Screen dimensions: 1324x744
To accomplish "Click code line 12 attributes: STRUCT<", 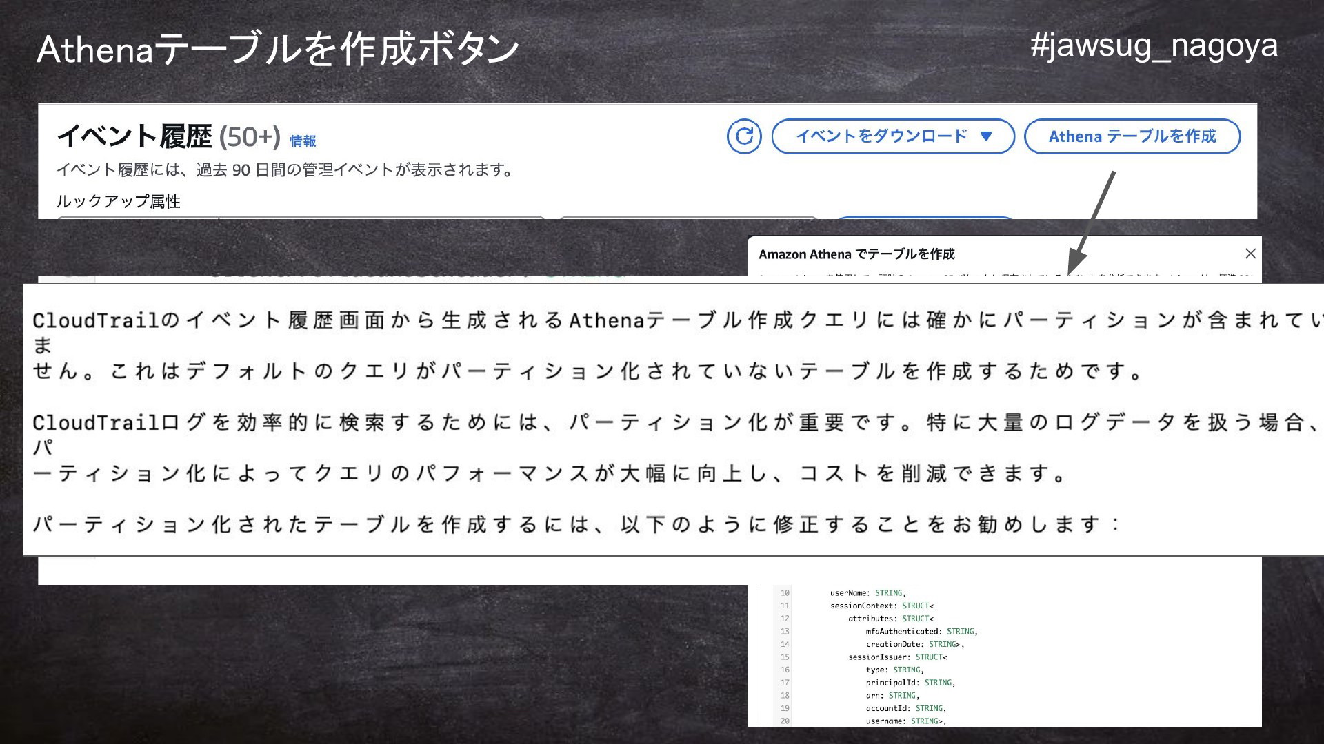I will pos(890,619).
